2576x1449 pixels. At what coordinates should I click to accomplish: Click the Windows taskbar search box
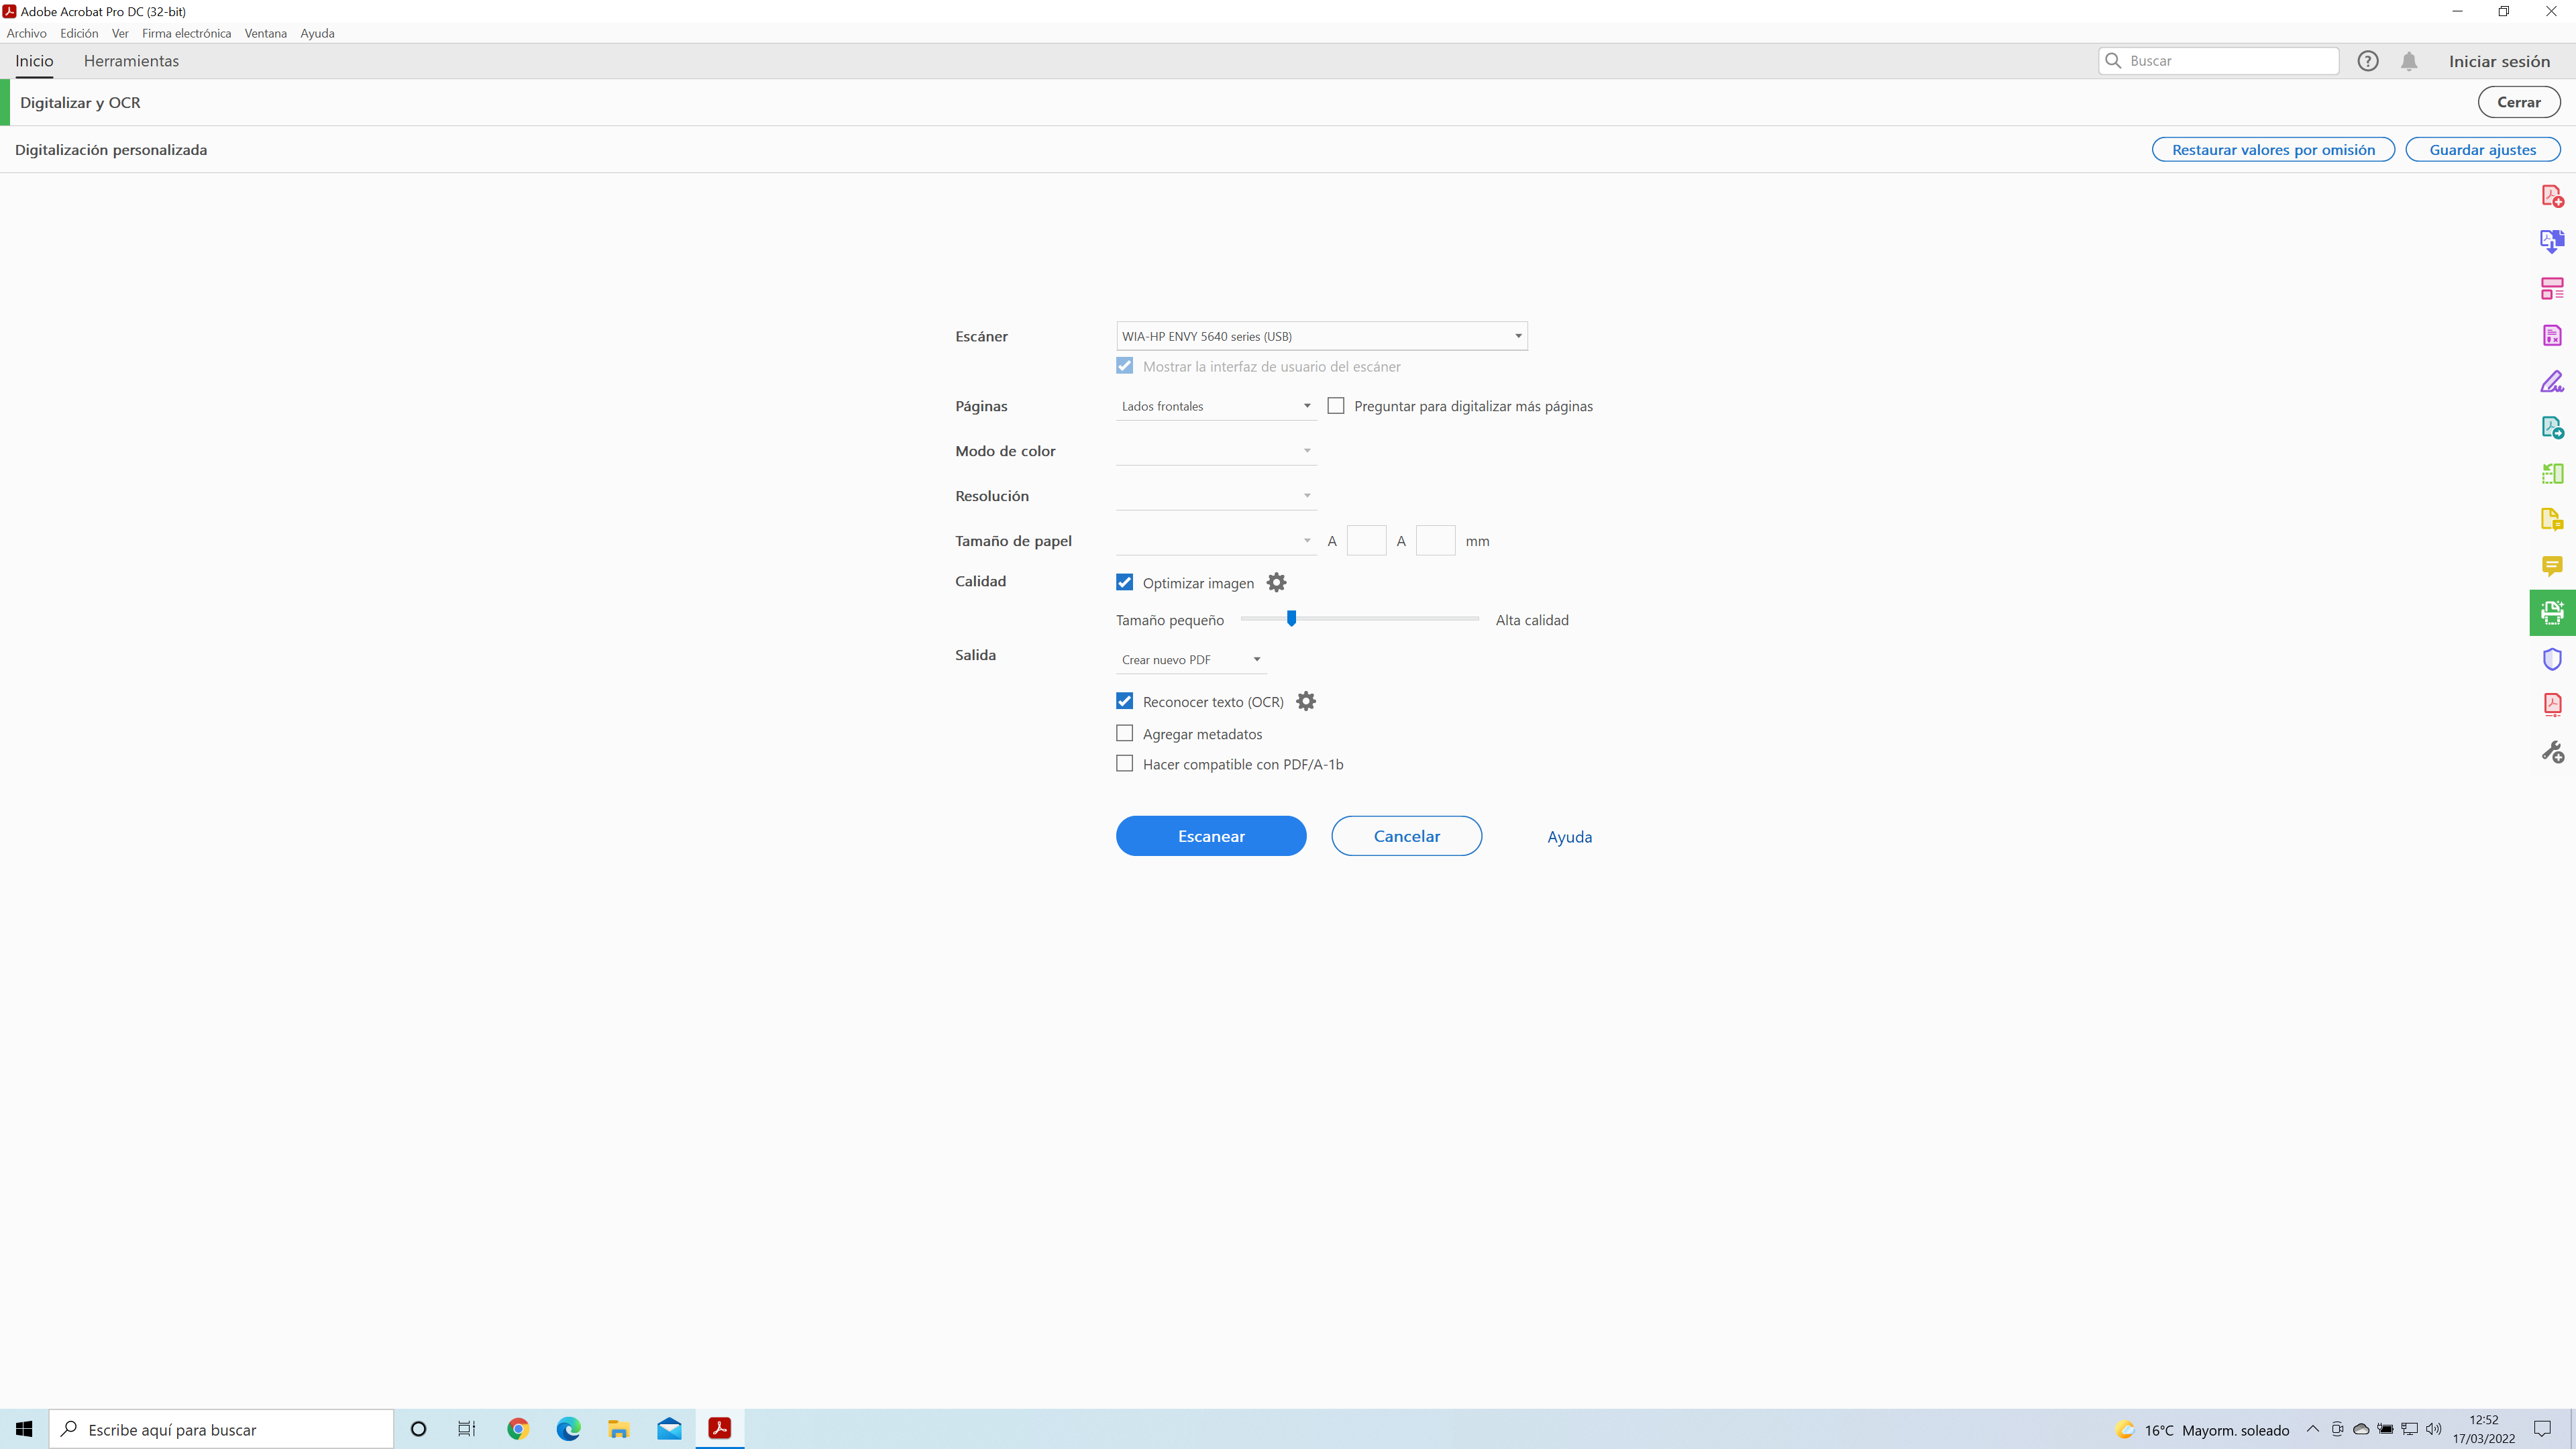tap(221, 1429)
